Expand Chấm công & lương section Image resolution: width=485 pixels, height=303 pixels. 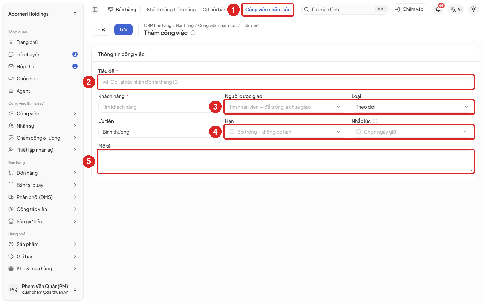point(43,138)
